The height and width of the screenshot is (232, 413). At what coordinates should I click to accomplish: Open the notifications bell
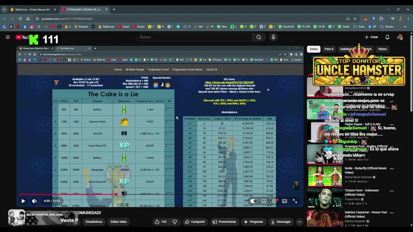[387, 37]
